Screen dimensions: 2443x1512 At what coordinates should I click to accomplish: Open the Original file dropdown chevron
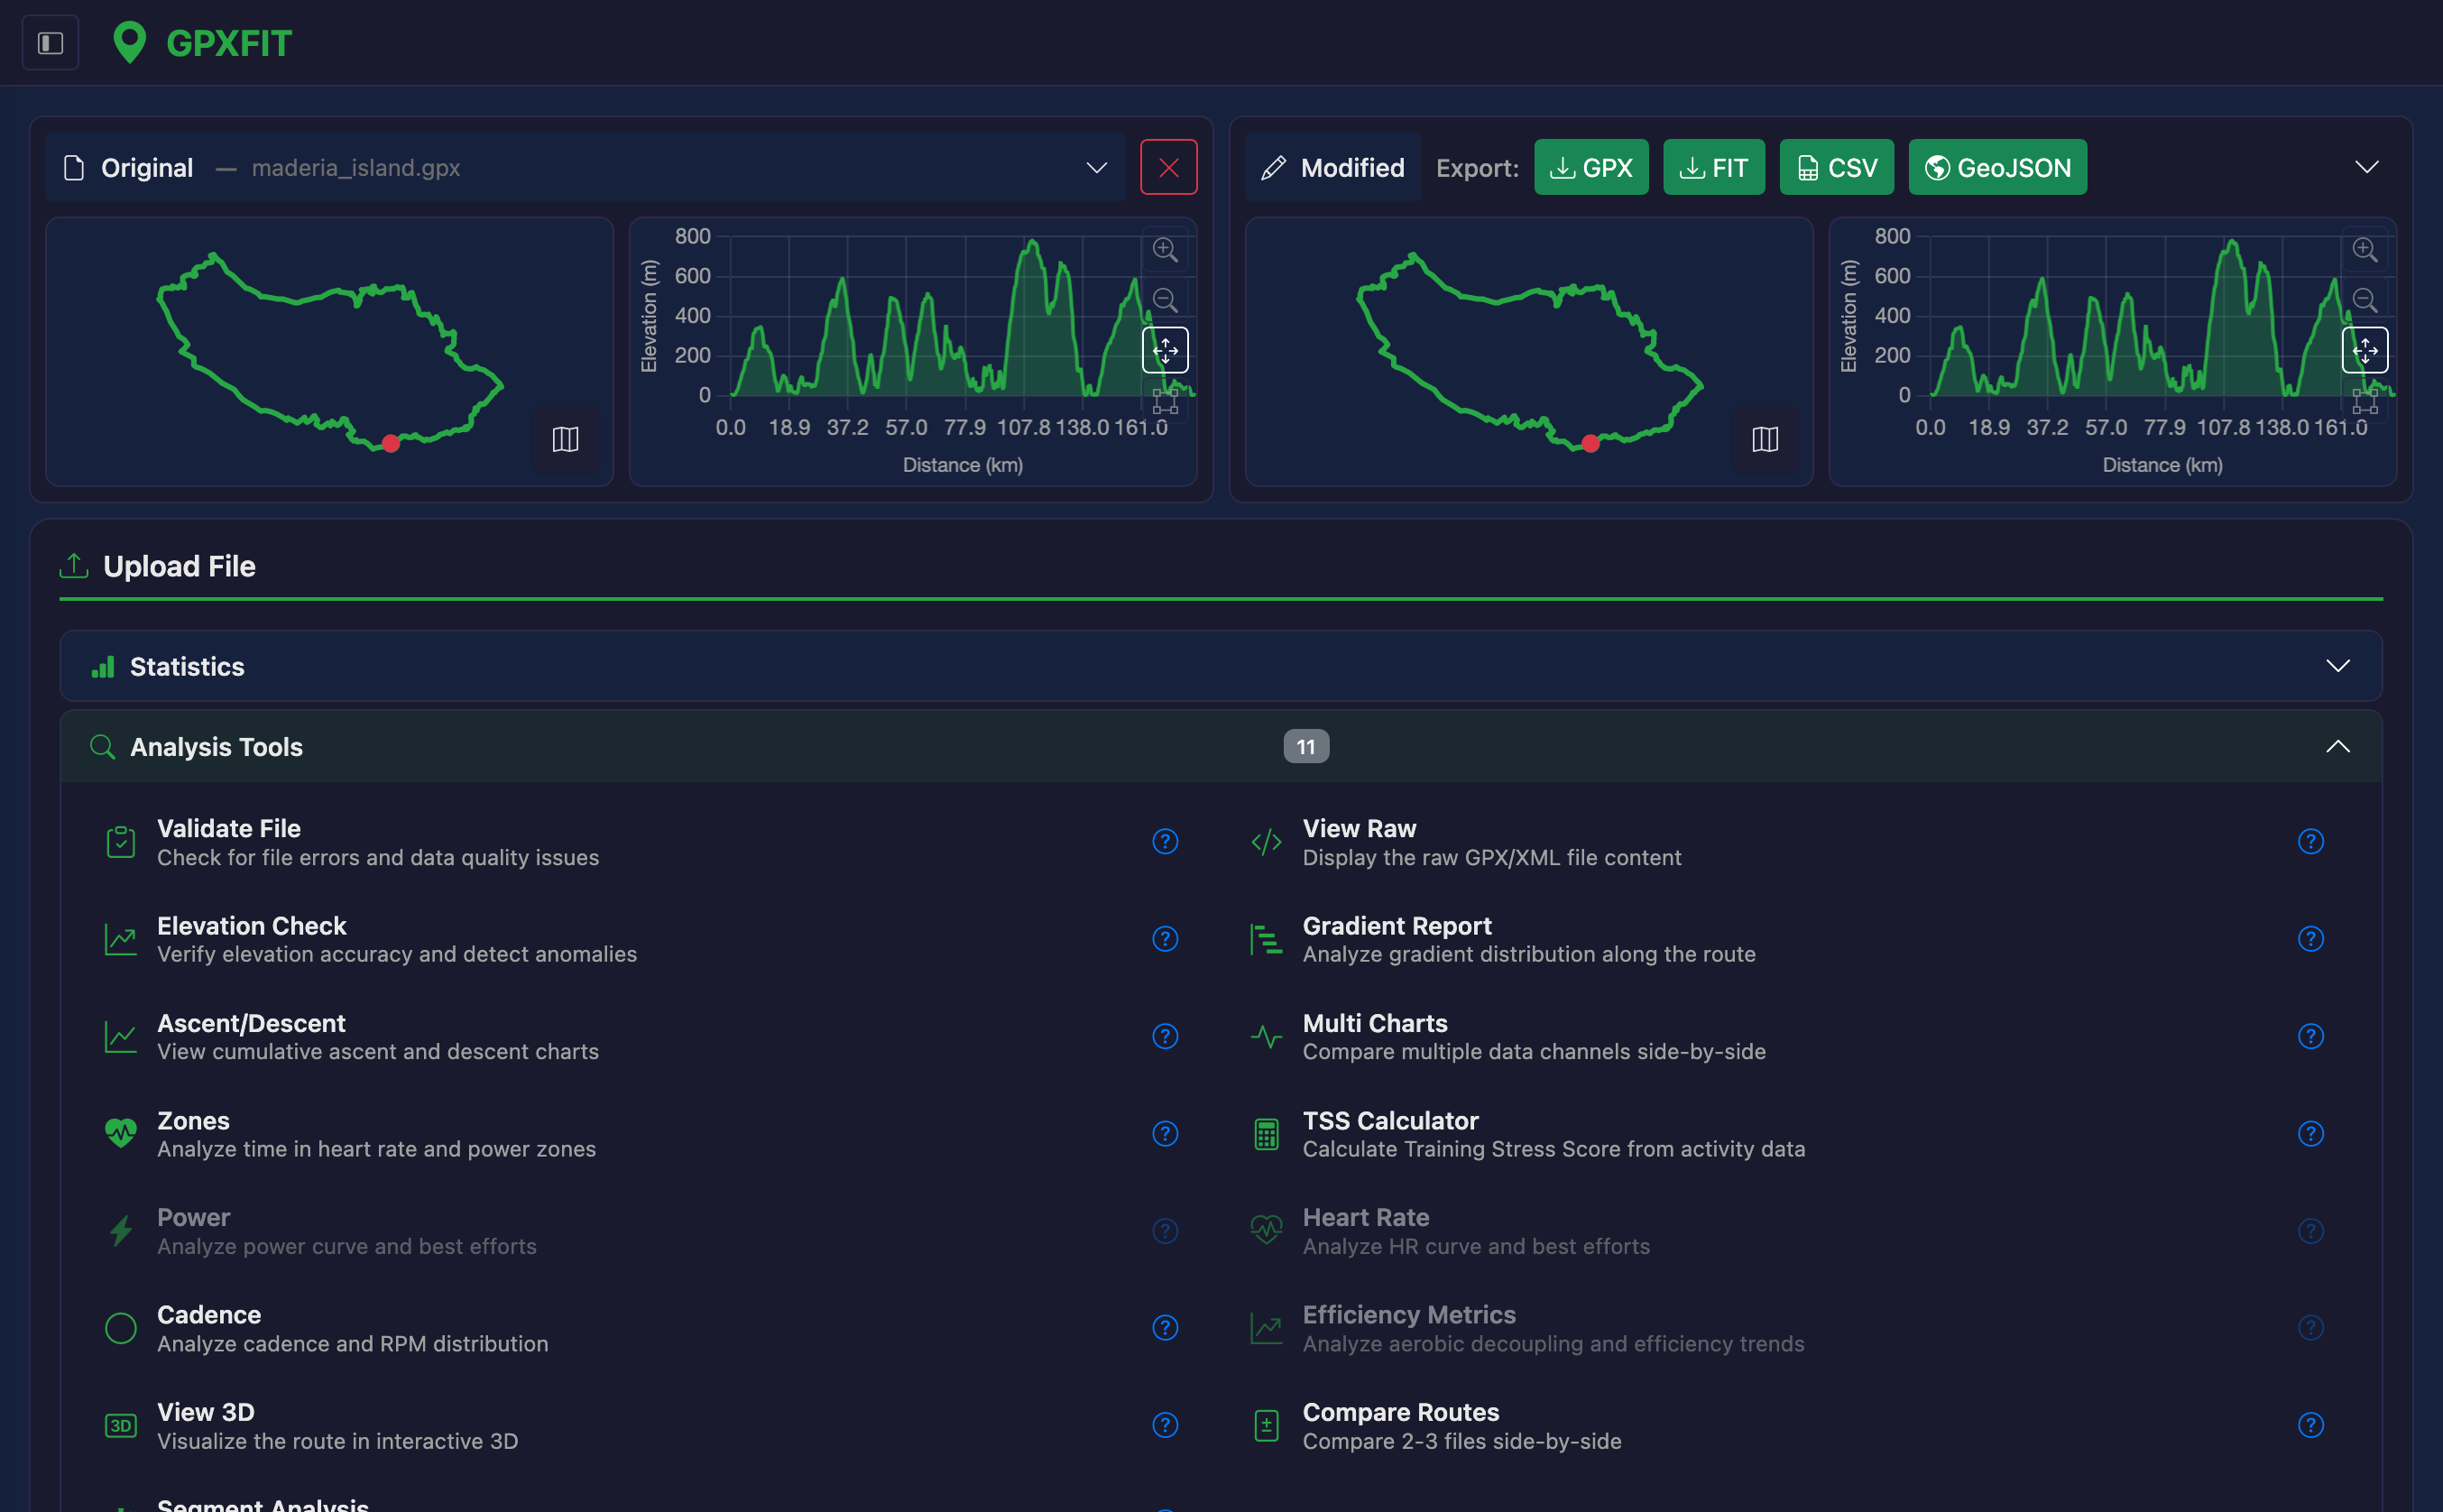[x=1095, y=167]
